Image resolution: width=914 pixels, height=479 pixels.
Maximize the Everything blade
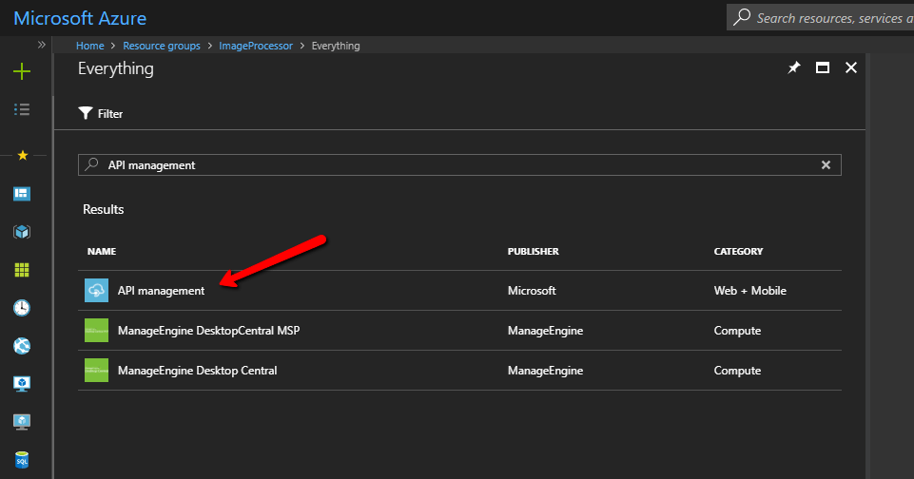[x=823, y=67]
